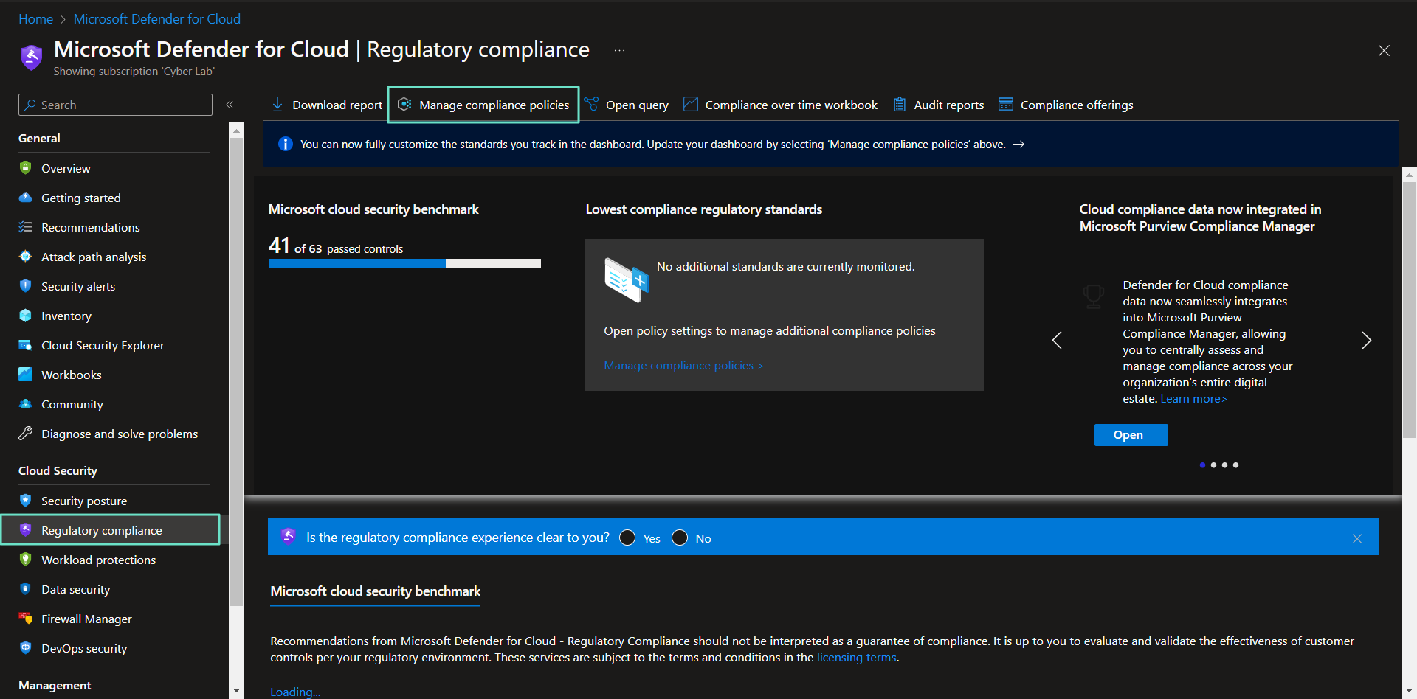Click the Workload protections shield icon
Image resolution: width=1417 pixels, height=699 pixels.
pyautogui.click(x=25, y=559)
